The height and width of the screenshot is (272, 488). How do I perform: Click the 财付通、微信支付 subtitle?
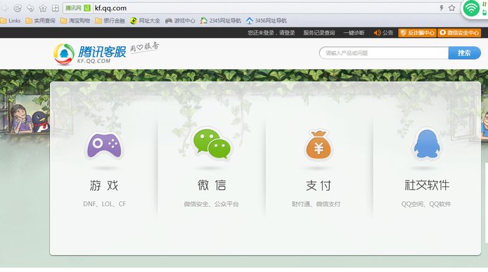coord(316,204)
